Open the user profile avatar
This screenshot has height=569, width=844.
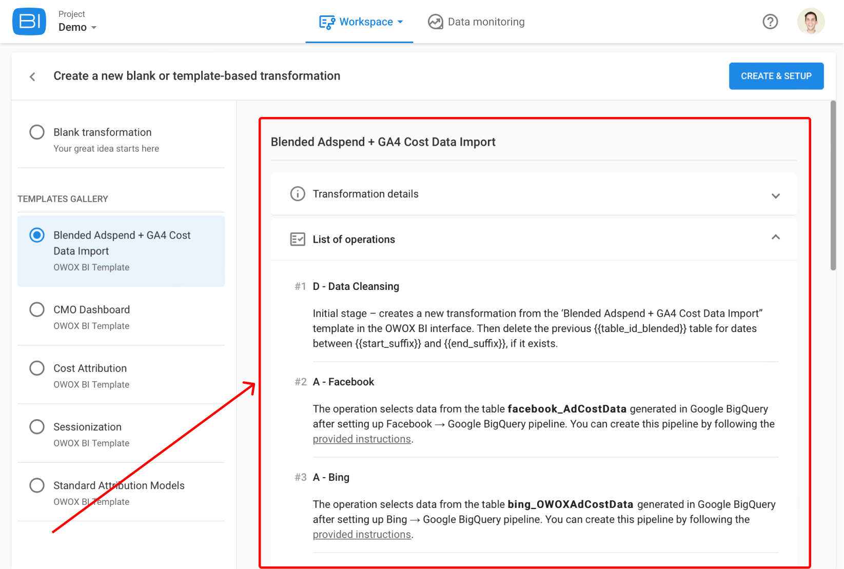click(x=811, y=22)
